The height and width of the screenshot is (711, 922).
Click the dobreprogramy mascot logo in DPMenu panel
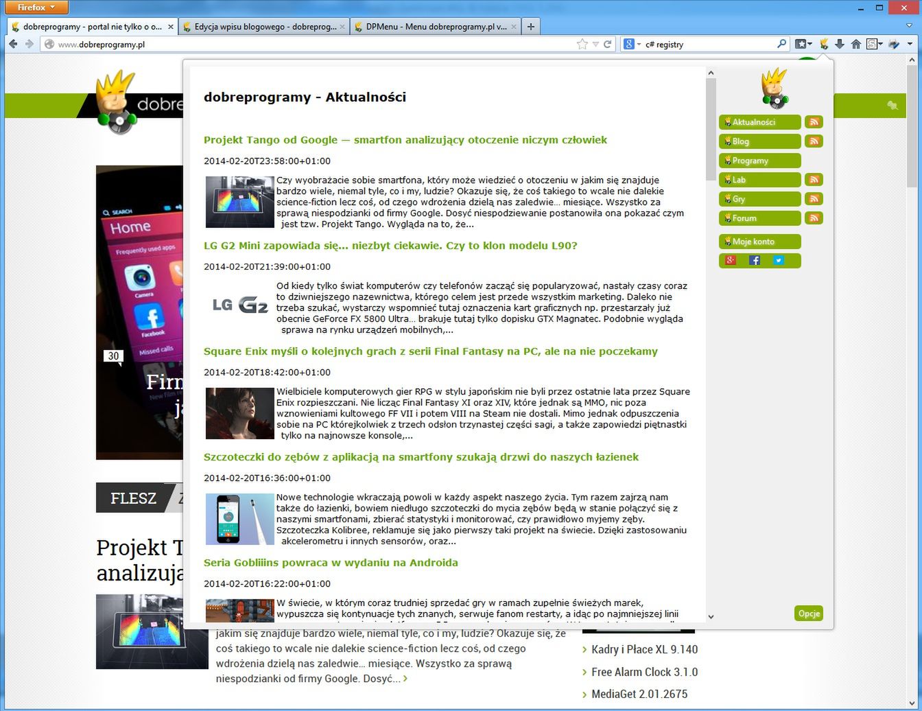(x=775, y=88)
